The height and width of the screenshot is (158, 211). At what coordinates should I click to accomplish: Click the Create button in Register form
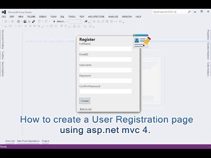[85, 101]
